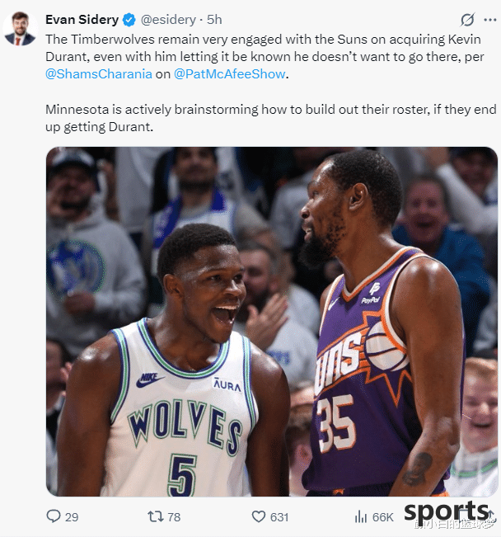501x537 pixels.
Task: Click the 29 replies count
Action: pyautogui.click(x=72, y=517)
